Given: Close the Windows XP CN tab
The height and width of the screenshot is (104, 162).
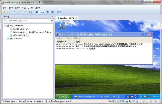Looking at the screenshot, I should (x=76, y=18).
